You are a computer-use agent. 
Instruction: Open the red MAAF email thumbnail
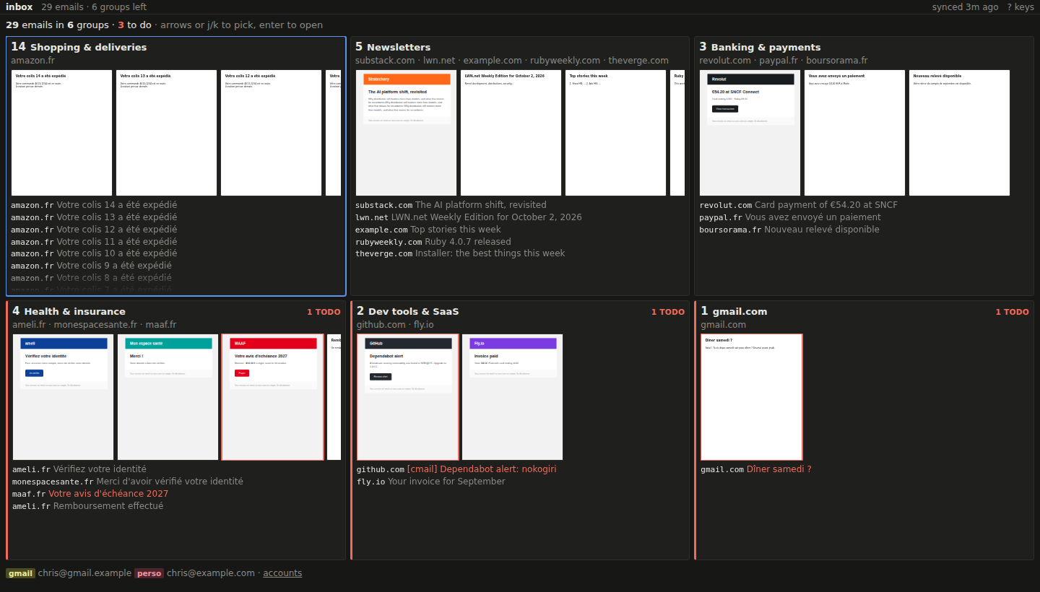(272, 397)
